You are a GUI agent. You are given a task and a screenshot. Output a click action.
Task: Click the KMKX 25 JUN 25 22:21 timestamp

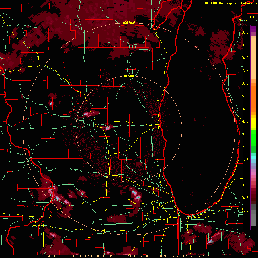185,256
